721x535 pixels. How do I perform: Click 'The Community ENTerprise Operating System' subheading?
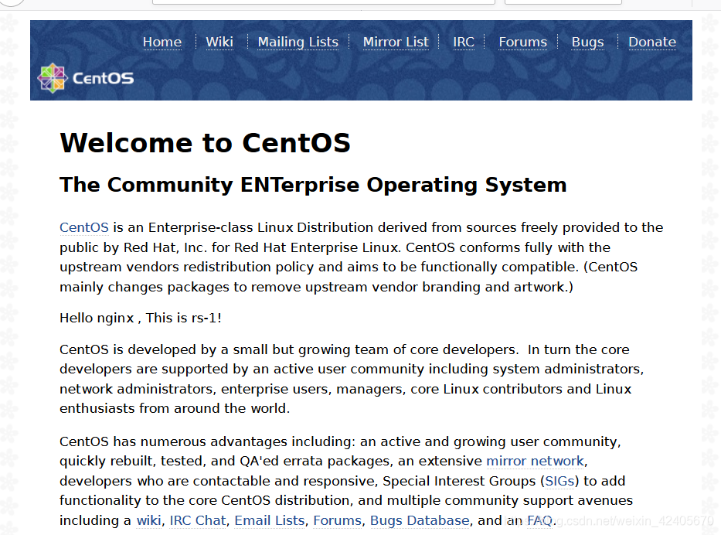[313, 185]
